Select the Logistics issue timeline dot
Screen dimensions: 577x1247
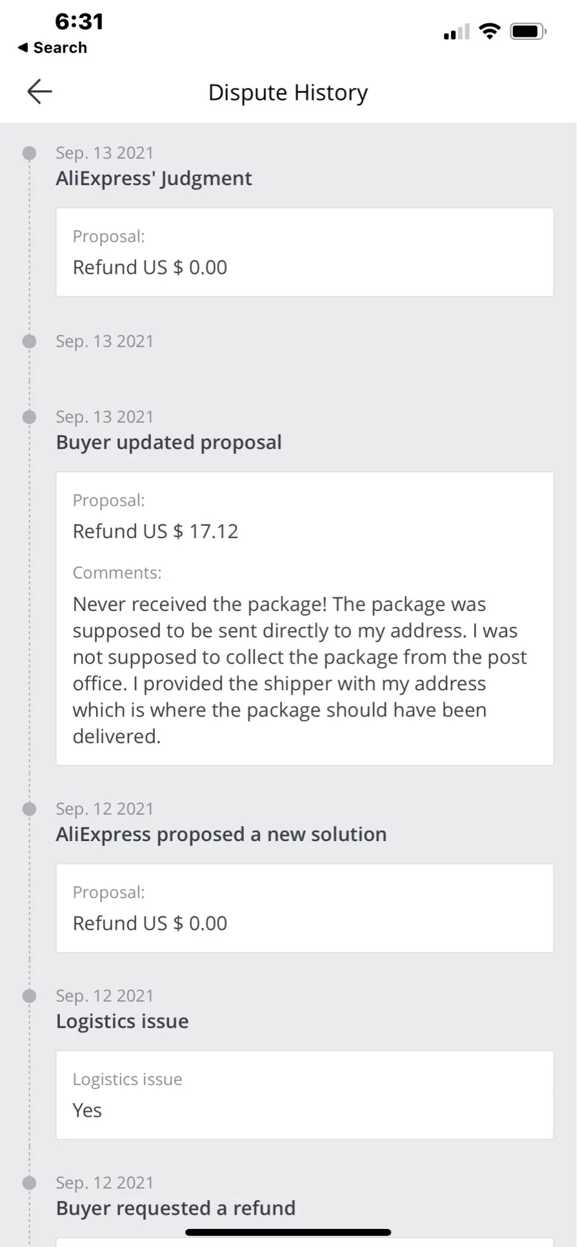[x=29, y=996]
